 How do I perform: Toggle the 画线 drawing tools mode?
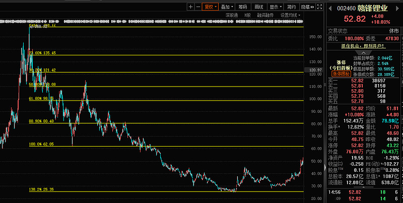259,7
